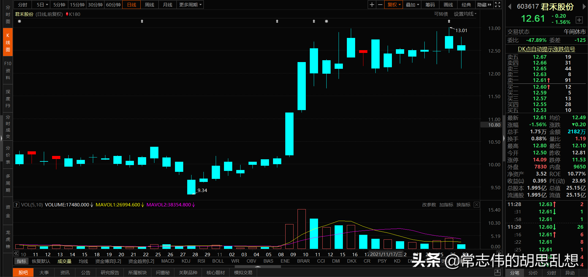
Task: Toggle the 可转债 display option
Action: [x=441, y=14]
